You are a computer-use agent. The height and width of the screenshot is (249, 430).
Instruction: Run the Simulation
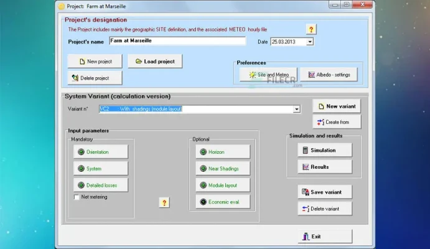(x=325, y=150)
